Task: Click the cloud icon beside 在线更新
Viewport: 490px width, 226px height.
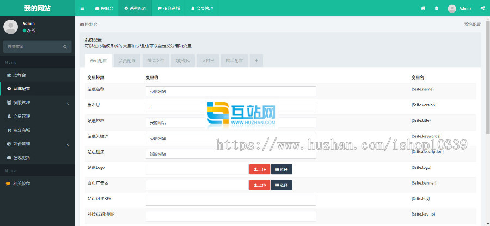Action: [9, 158]
